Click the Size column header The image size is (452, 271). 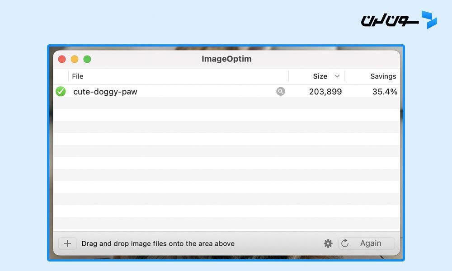click(320, 76)
